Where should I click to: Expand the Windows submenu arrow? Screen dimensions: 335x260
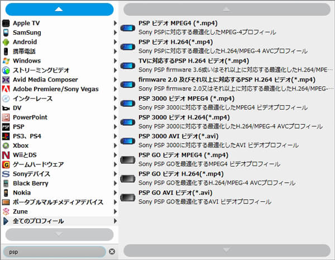[x=115, y=61]
